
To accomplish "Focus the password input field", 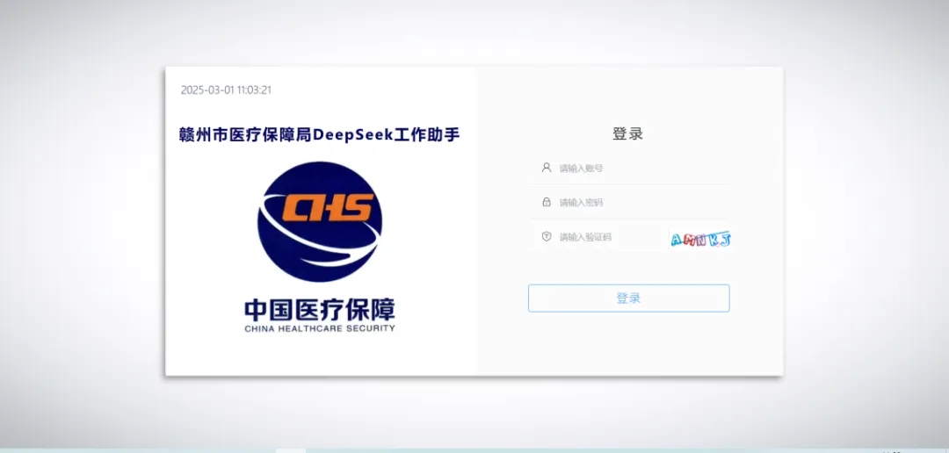I will 628,203.
